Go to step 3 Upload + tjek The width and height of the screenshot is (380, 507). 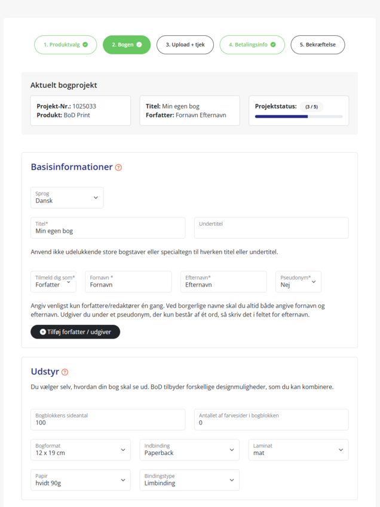tap(185, 45)
